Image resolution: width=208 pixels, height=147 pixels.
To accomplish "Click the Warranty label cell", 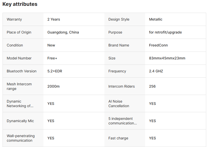I will [14, 19].
